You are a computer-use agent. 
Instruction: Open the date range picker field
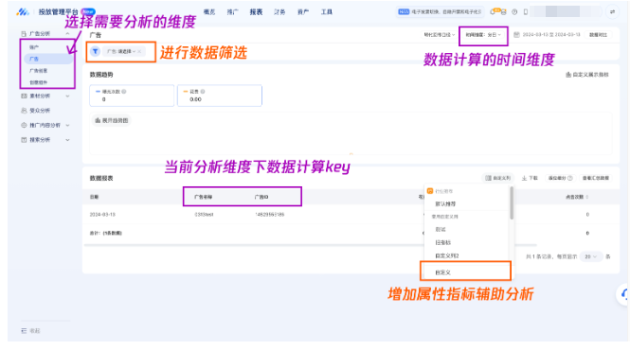pos(551,35)
